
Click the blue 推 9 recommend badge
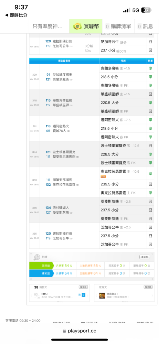(82, 295)
